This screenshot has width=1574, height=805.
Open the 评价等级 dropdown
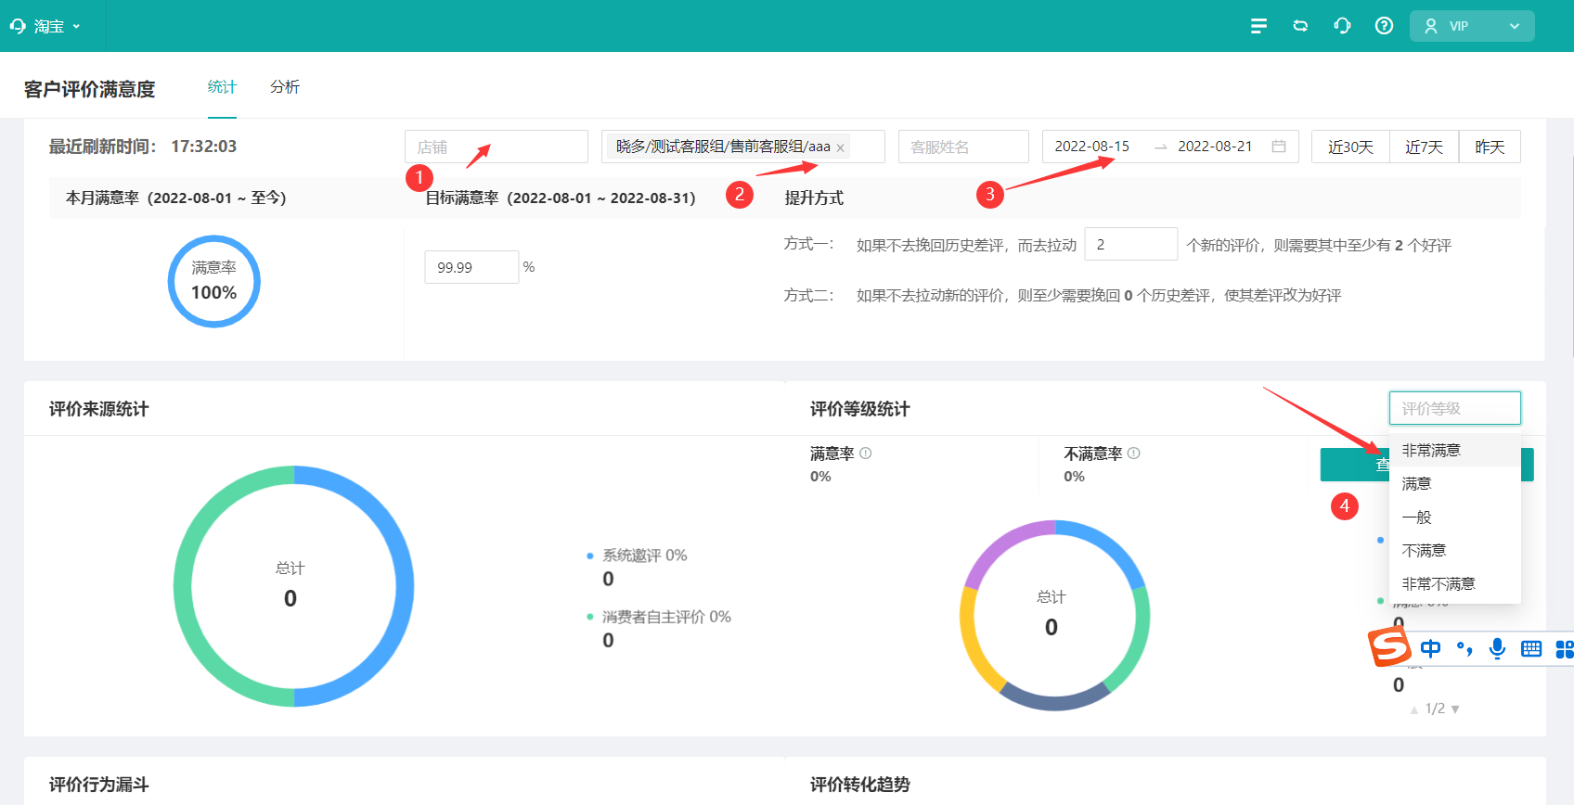(1455, 408)
